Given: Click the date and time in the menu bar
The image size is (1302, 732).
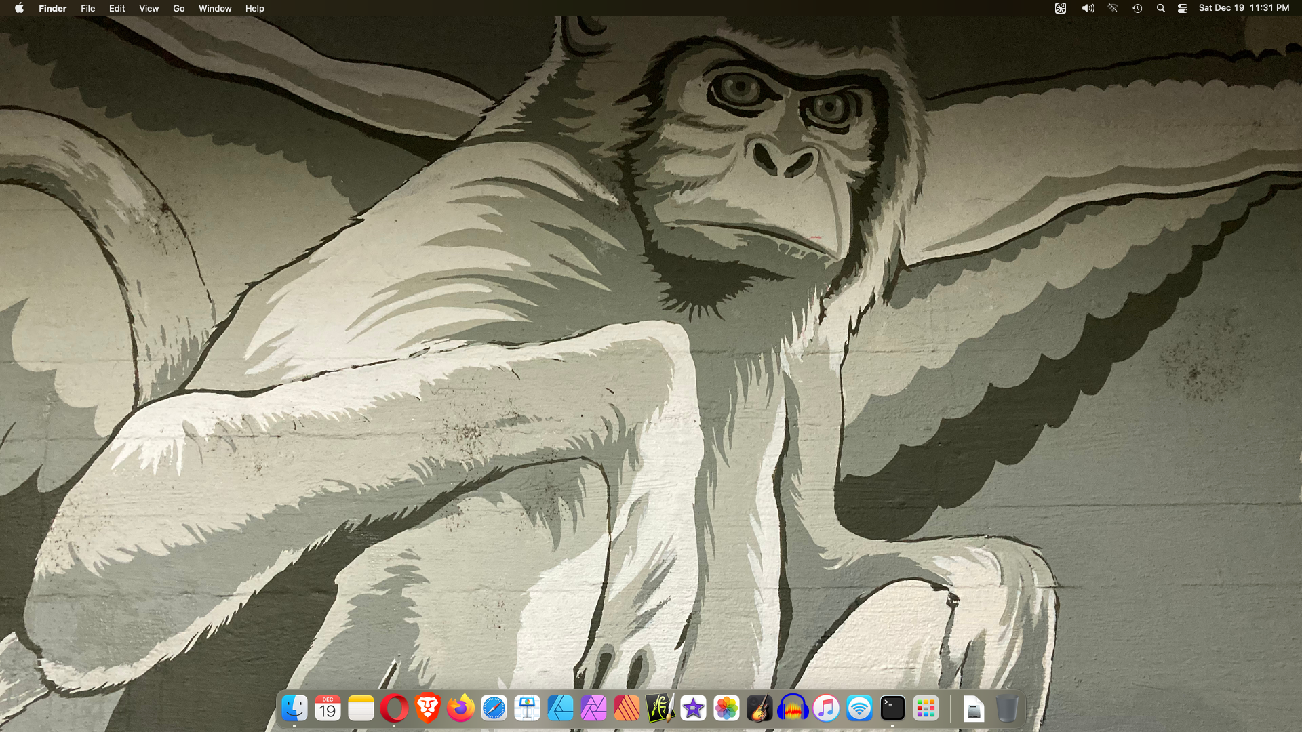Looking at the screenshot, I should 1244,8.
